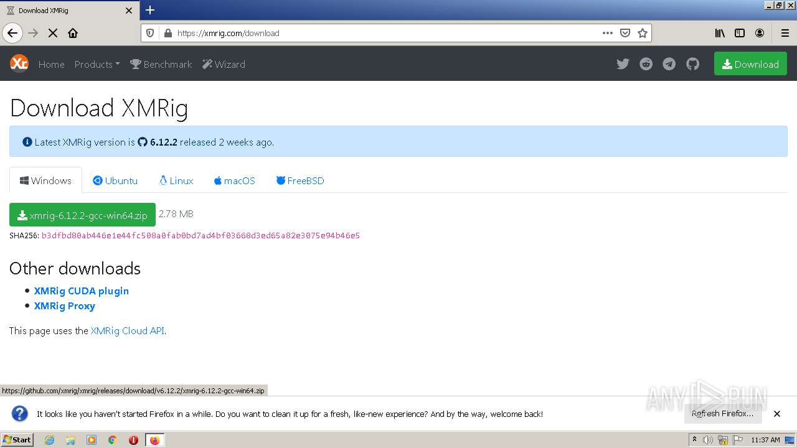
Task: Click the Download XMRig heading
Action: click(x=99, y=108)
